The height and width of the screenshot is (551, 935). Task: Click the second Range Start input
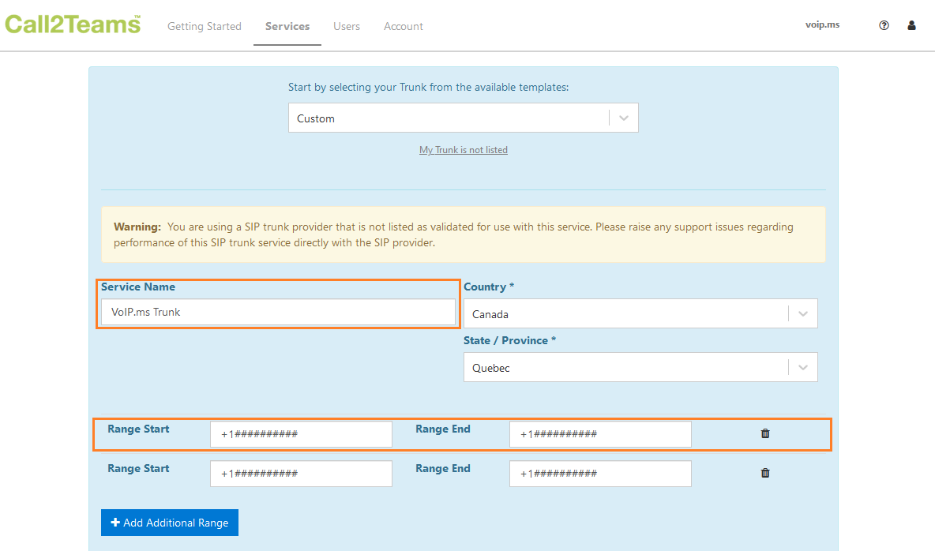[x=301, y=474]
